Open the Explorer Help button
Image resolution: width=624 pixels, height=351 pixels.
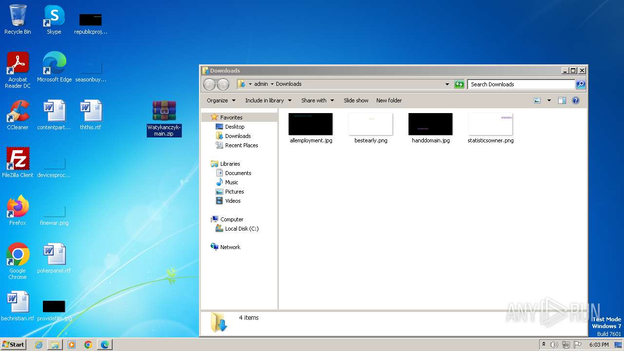[576, 100]
